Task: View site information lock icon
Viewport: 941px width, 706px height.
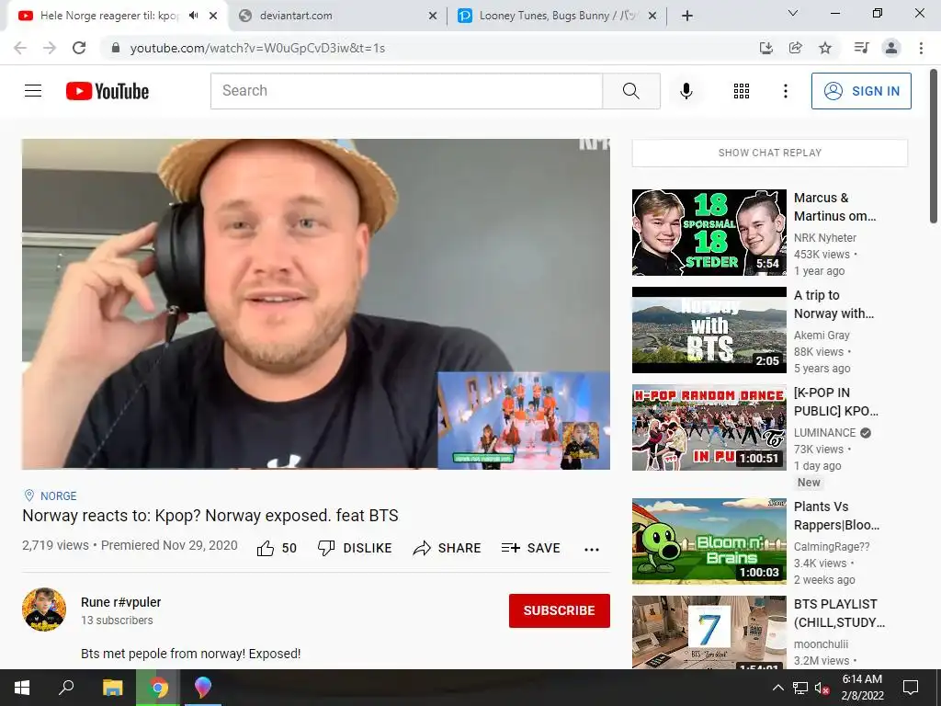Action: coord(116,48)
